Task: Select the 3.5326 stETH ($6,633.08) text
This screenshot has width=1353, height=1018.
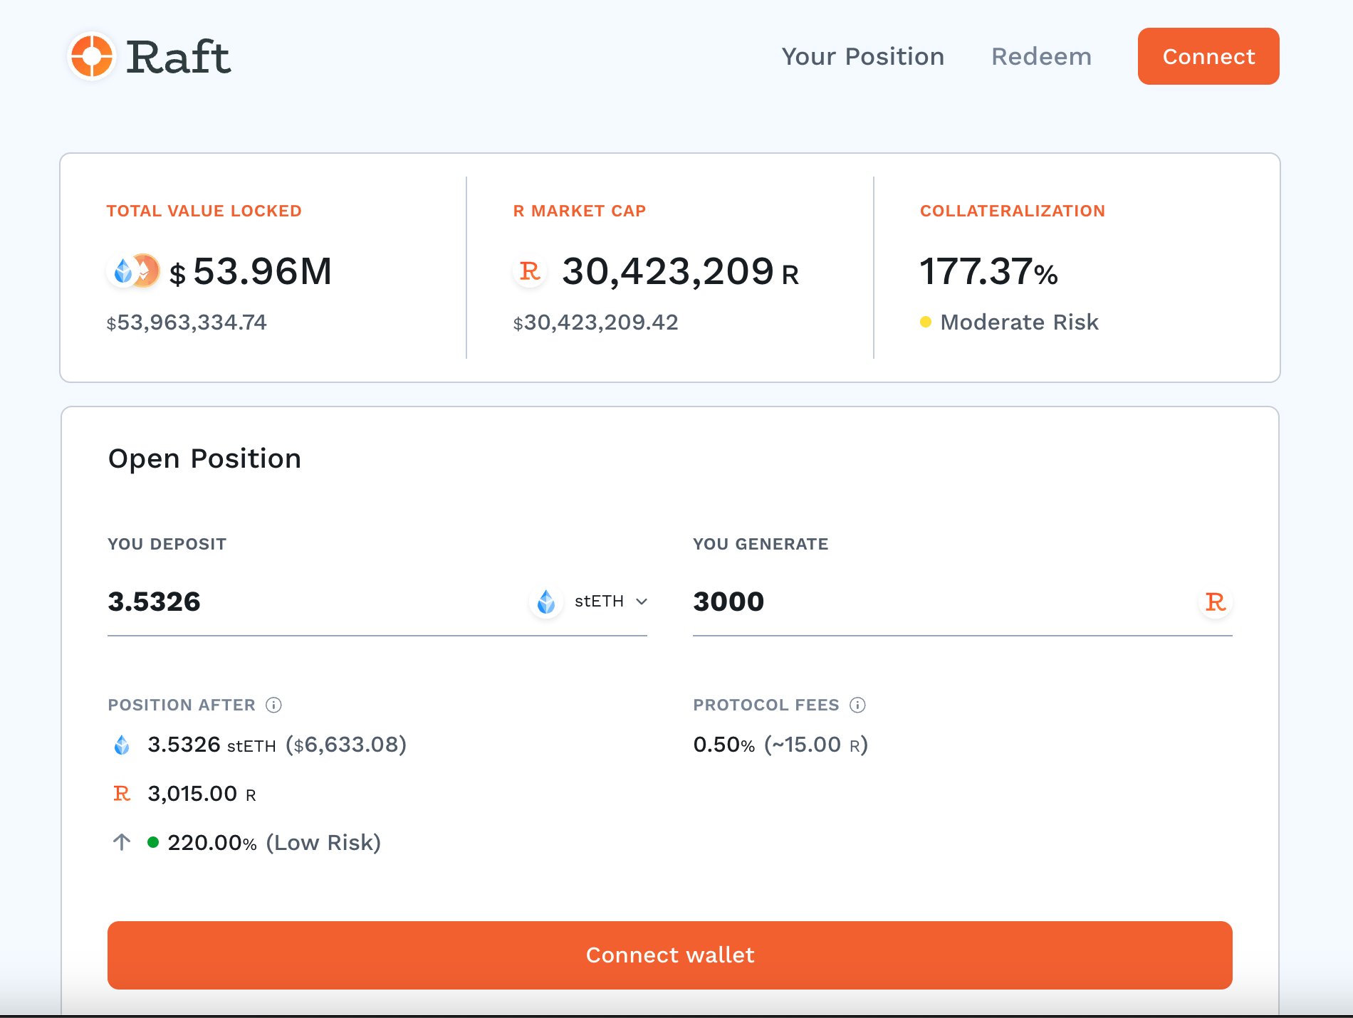Action: pos(277,745)
